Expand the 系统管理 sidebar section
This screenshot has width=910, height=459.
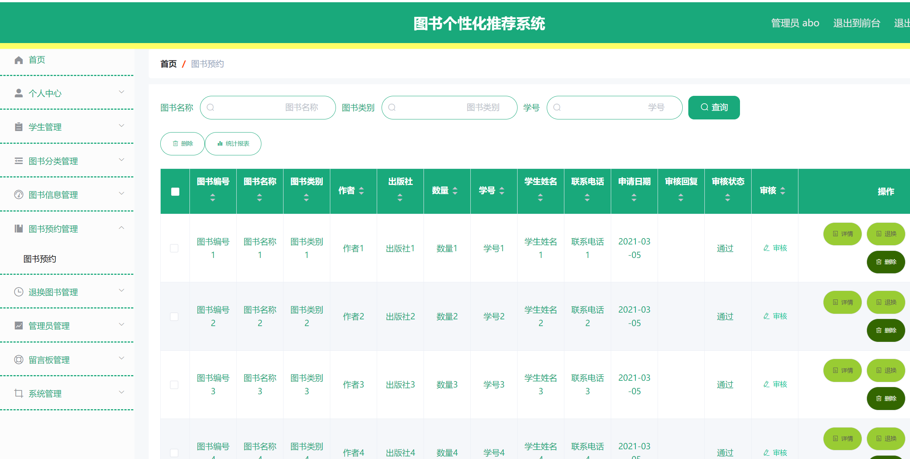click(121, 392)
